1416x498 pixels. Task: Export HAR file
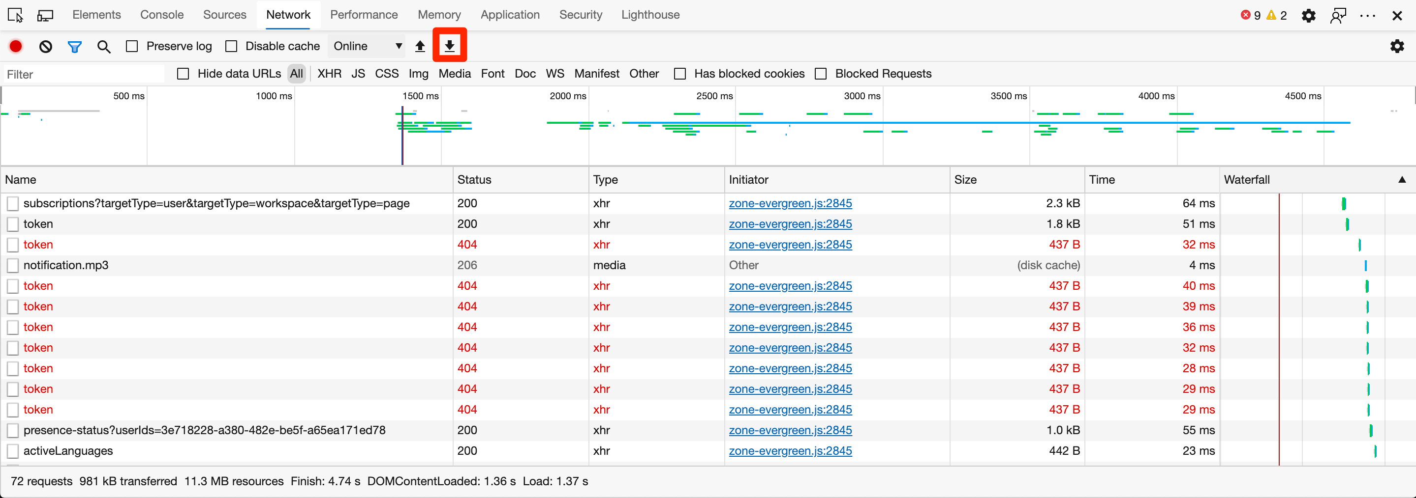[450, 46]
